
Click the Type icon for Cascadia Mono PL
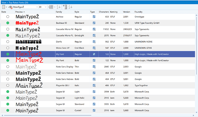tap(94, 35)
